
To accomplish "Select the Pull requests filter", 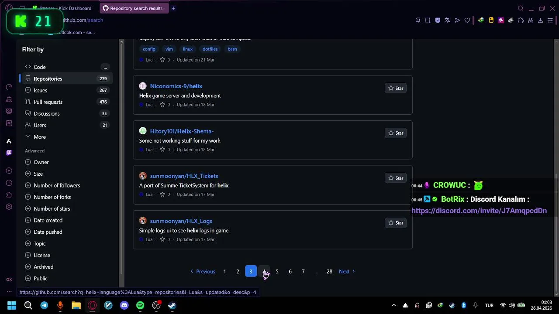I will coord(66,102).
